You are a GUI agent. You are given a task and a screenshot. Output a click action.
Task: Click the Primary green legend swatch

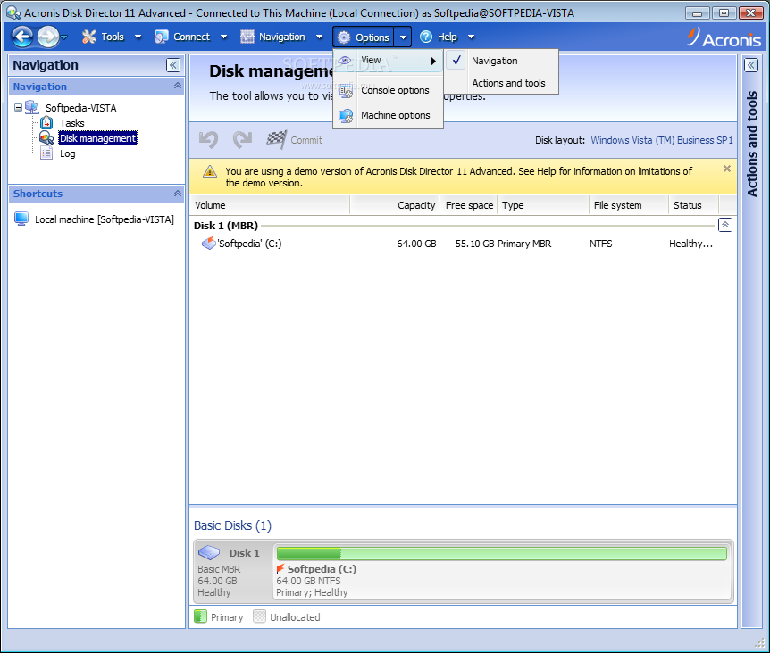tap(200, 616)
